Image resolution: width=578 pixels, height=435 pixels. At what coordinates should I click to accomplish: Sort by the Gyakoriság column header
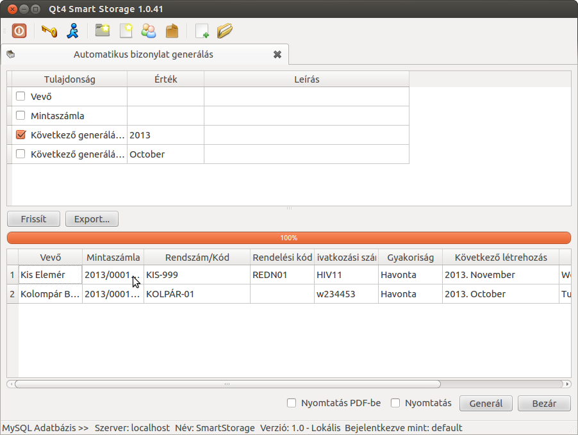[x=410, y=258]
